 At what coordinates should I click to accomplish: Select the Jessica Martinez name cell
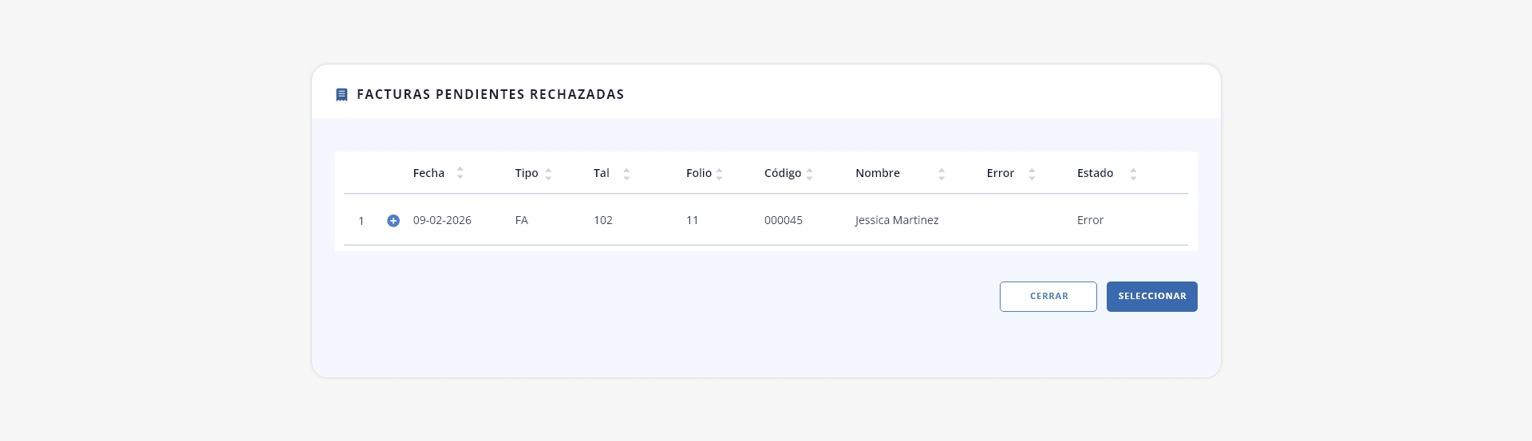[897, 220]
